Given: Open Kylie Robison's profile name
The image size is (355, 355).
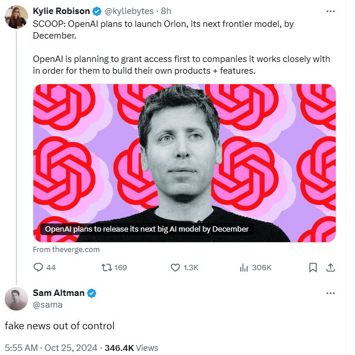Looking at the screenshot, I should 62,11.
